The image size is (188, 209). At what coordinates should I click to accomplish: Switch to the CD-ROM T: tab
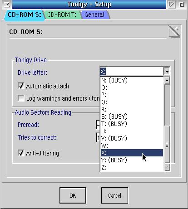62,15
